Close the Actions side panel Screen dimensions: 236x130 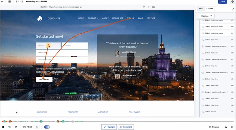tap(233, 9)
